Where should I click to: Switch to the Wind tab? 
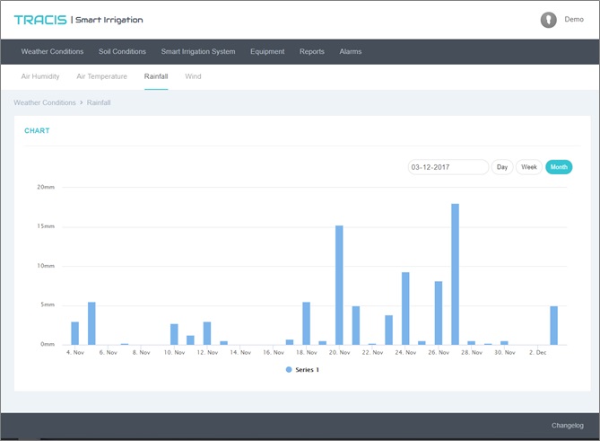point(193,76)
